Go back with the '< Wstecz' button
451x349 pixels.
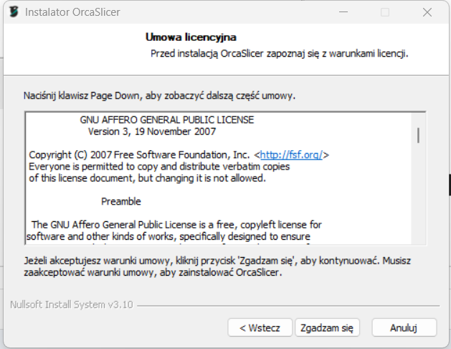point(260,327)
